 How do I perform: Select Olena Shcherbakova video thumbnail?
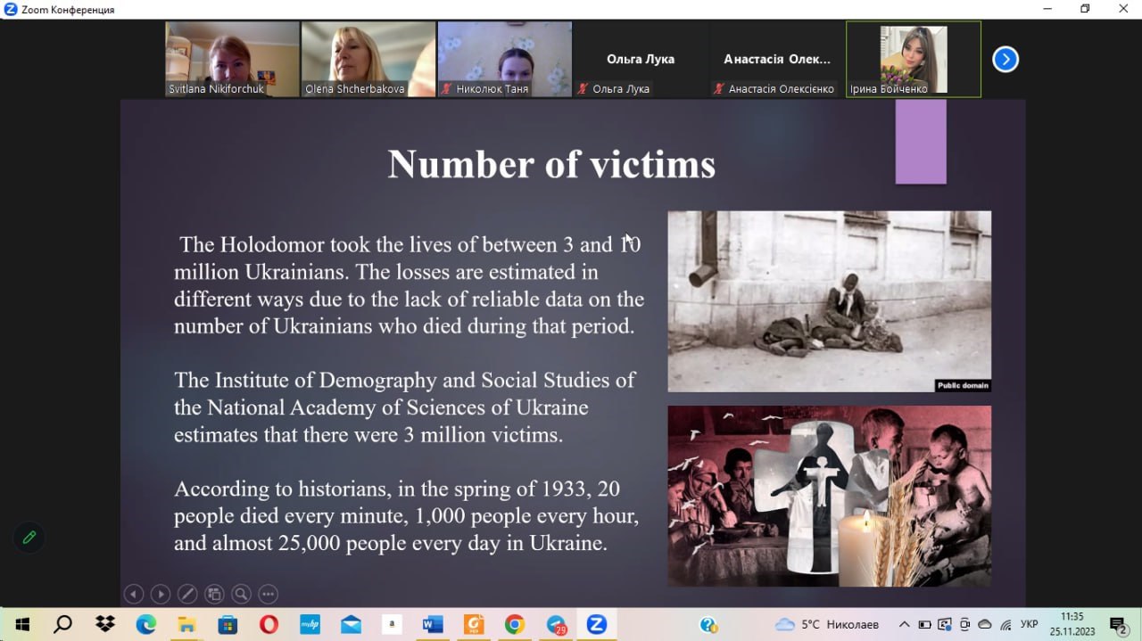[x=368, y=59]
